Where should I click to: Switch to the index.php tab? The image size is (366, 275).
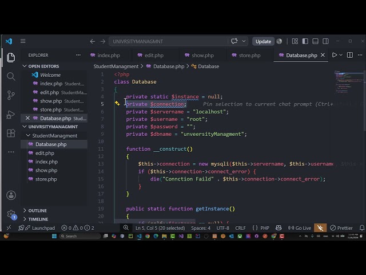click(x=109, y=56)
